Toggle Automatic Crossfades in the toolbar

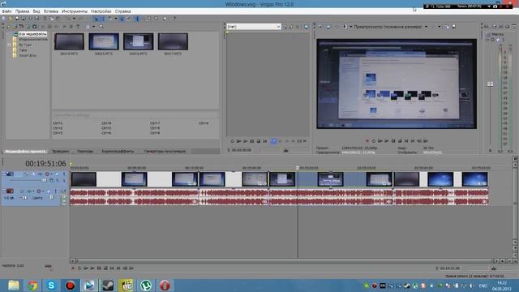tap(102, 19)
